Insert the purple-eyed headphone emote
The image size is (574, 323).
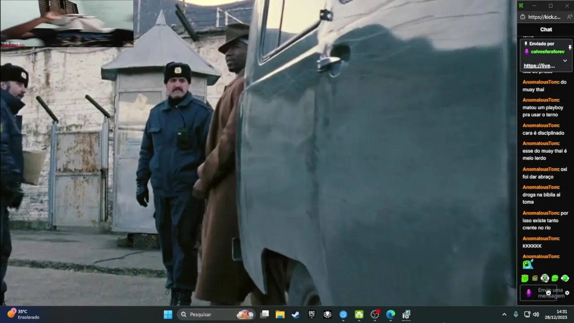(545, 278)
